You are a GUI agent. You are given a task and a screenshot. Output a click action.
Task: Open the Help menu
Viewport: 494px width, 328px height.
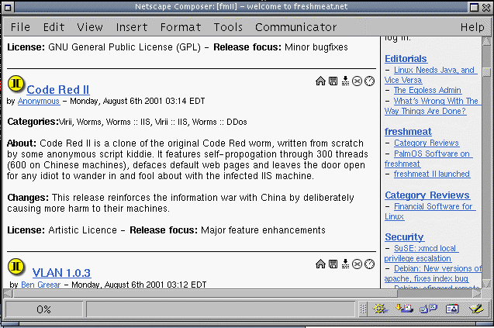(472, 27)
